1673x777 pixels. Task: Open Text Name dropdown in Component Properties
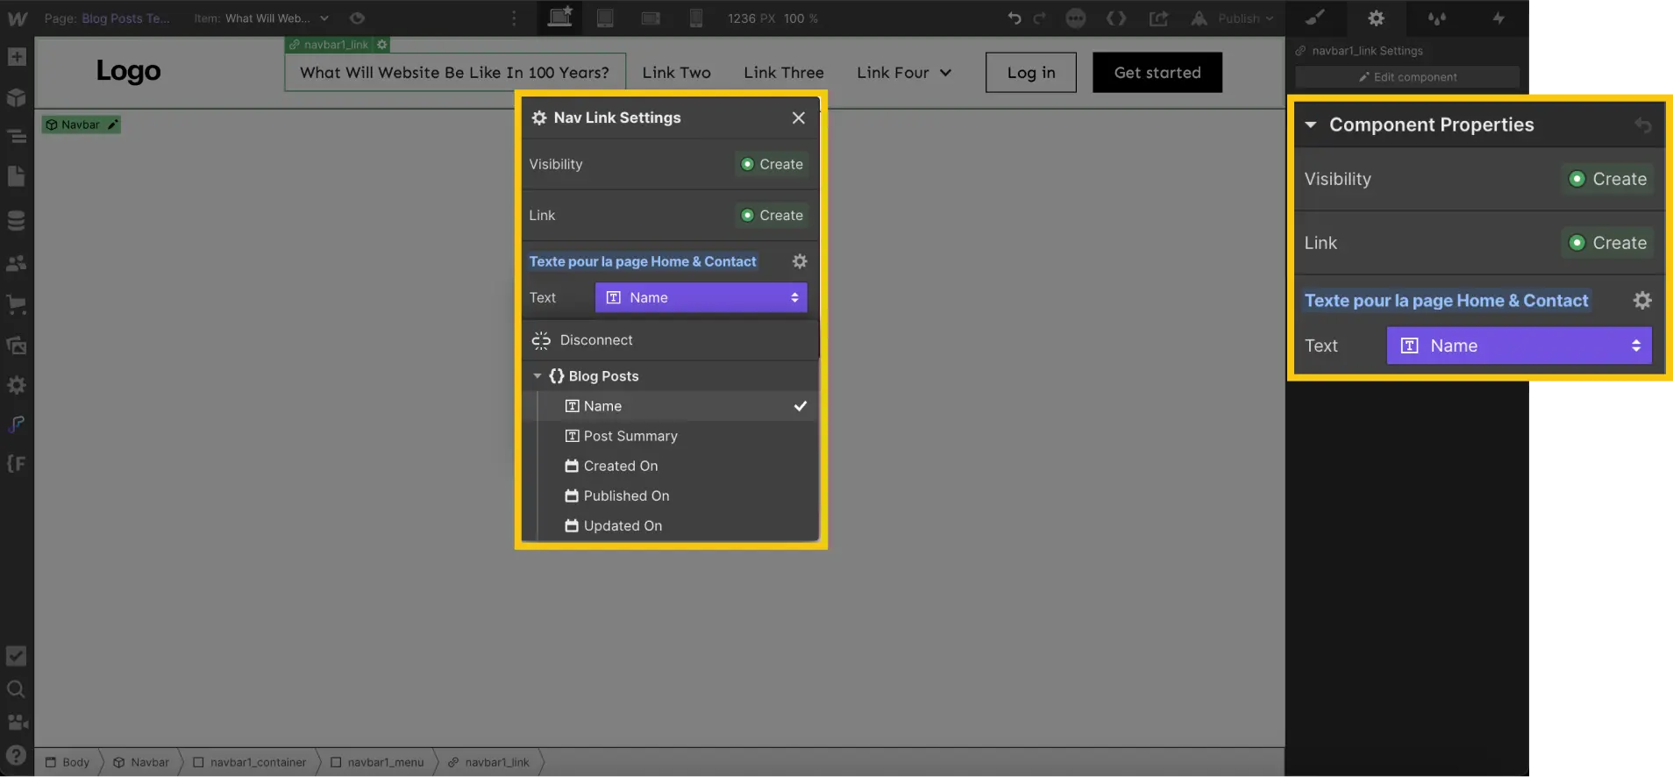(x=1519, y=346)
